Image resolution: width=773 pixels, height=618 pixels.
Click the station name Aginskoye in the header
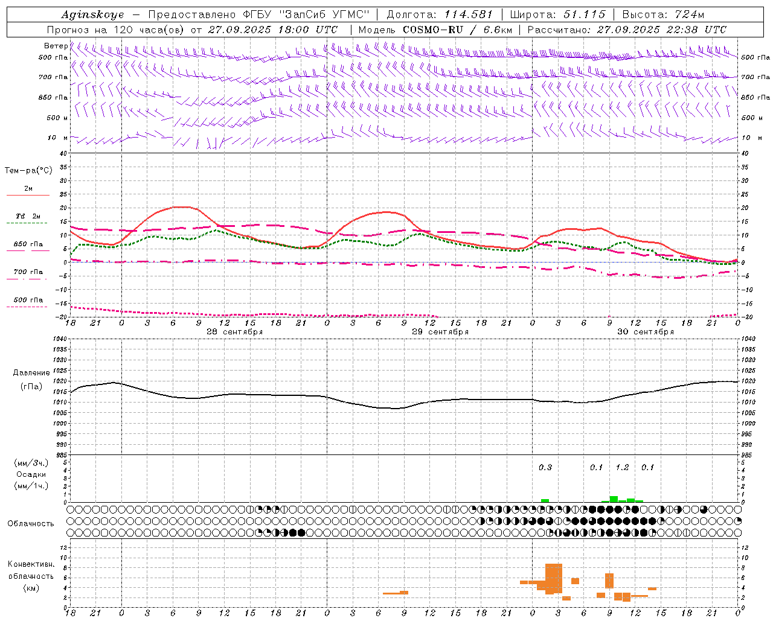pos(93,14)
